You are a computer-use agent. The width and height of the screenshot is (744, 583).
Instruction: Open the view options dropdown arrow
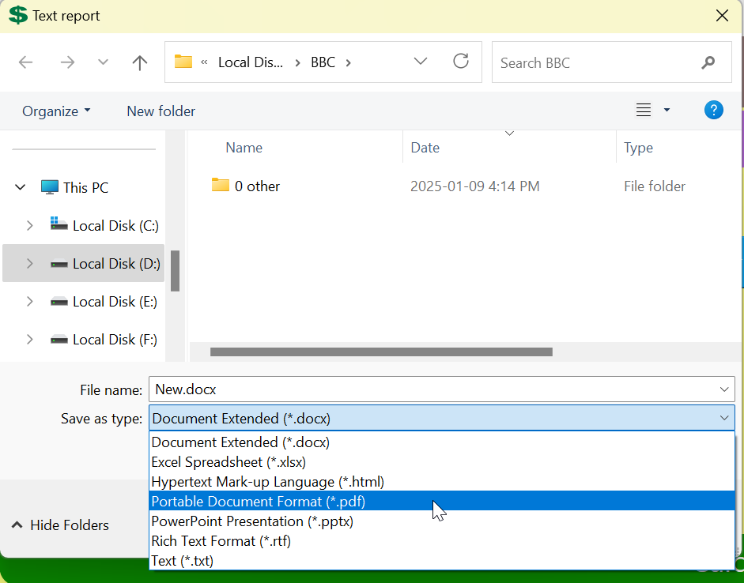[667, 110]
